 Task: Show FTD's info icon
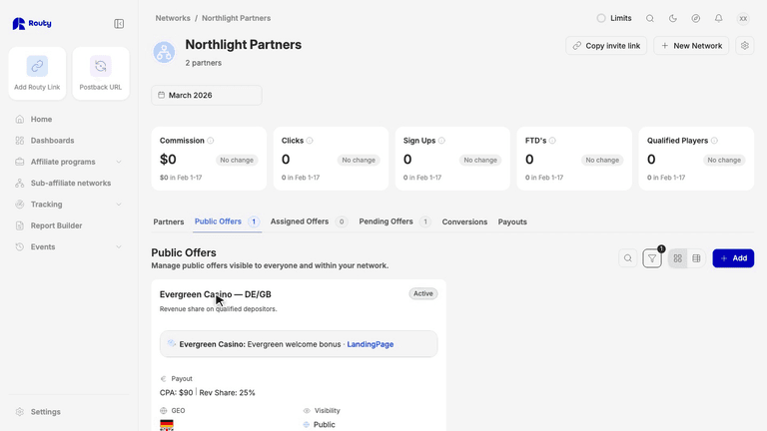point(552,141)
